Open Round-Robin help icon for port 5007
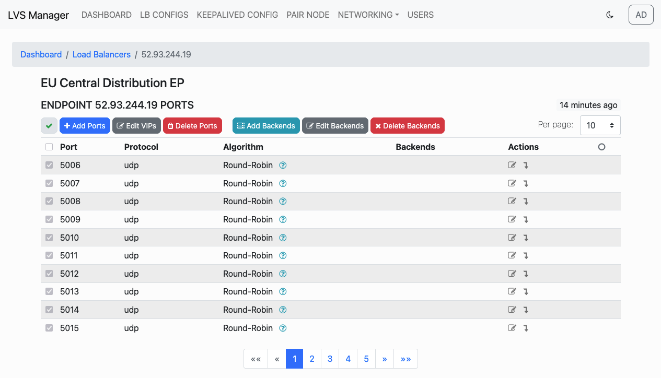 pyautogui.click(x=283, y=184)
